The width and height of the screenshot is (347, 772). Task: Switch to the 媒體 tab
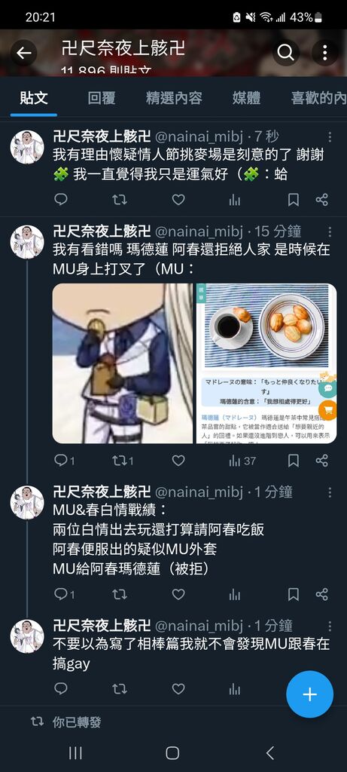[x=246, y=98]
